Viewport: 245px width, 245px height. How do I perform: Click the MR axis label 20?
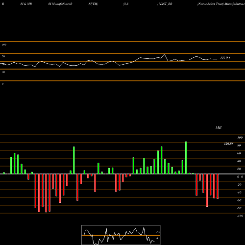tap(239, 169)
